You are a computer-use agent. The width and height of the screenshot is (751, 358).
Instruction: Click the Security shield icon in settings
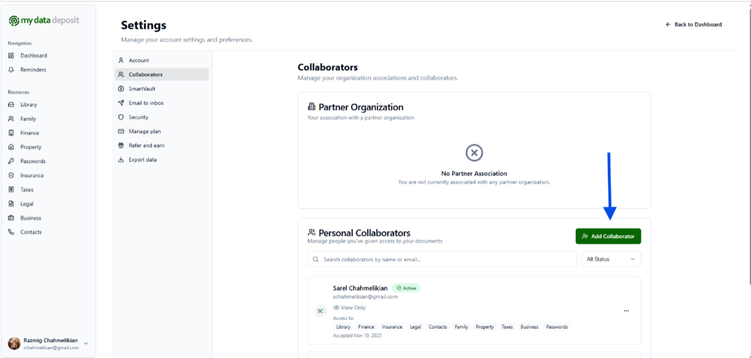(121, 117)
